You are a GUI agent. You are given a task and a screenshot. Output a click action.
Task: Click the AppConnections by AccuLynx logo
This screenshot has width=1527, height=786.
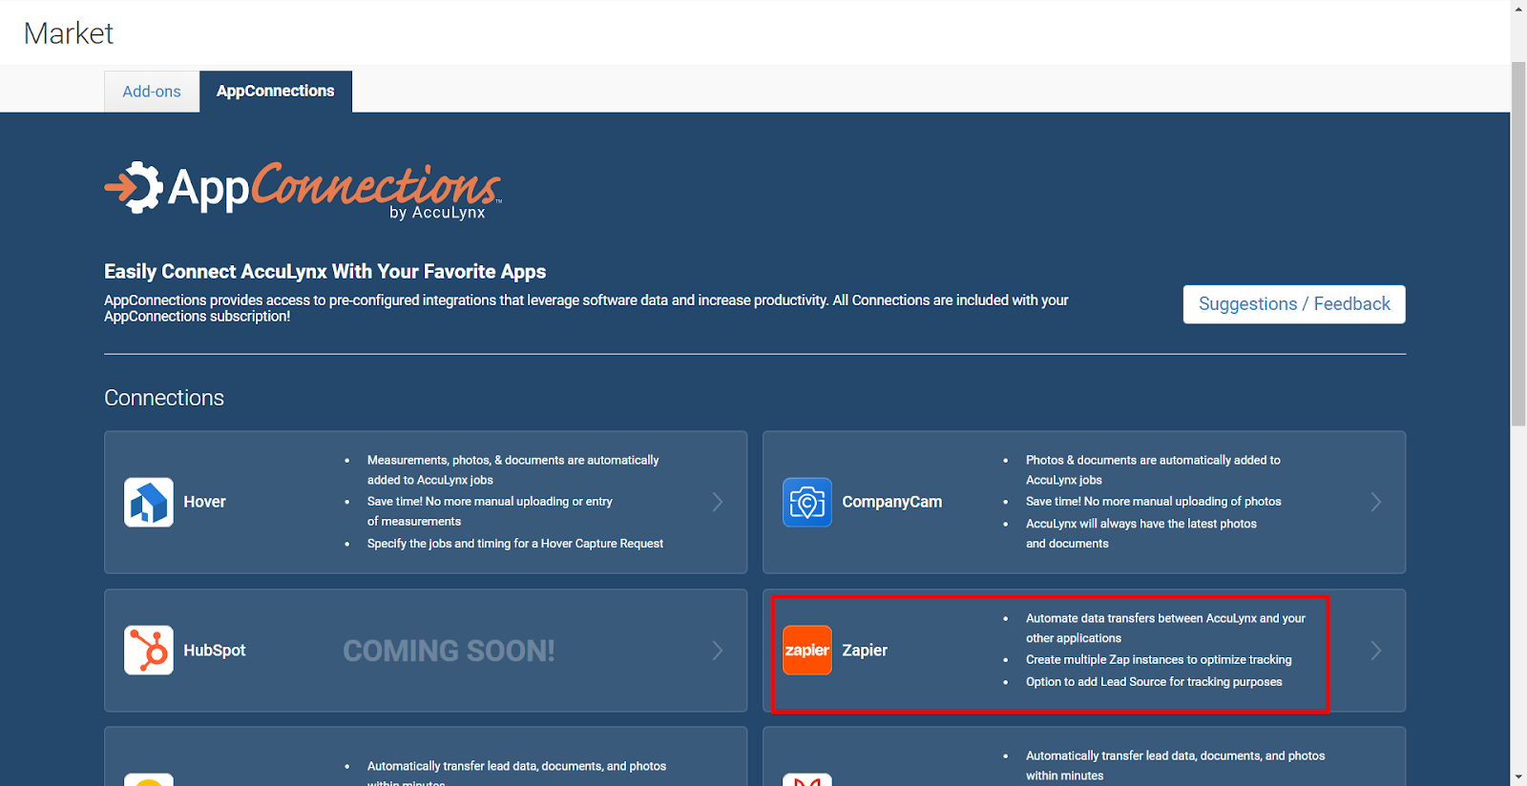click(303, 191)
